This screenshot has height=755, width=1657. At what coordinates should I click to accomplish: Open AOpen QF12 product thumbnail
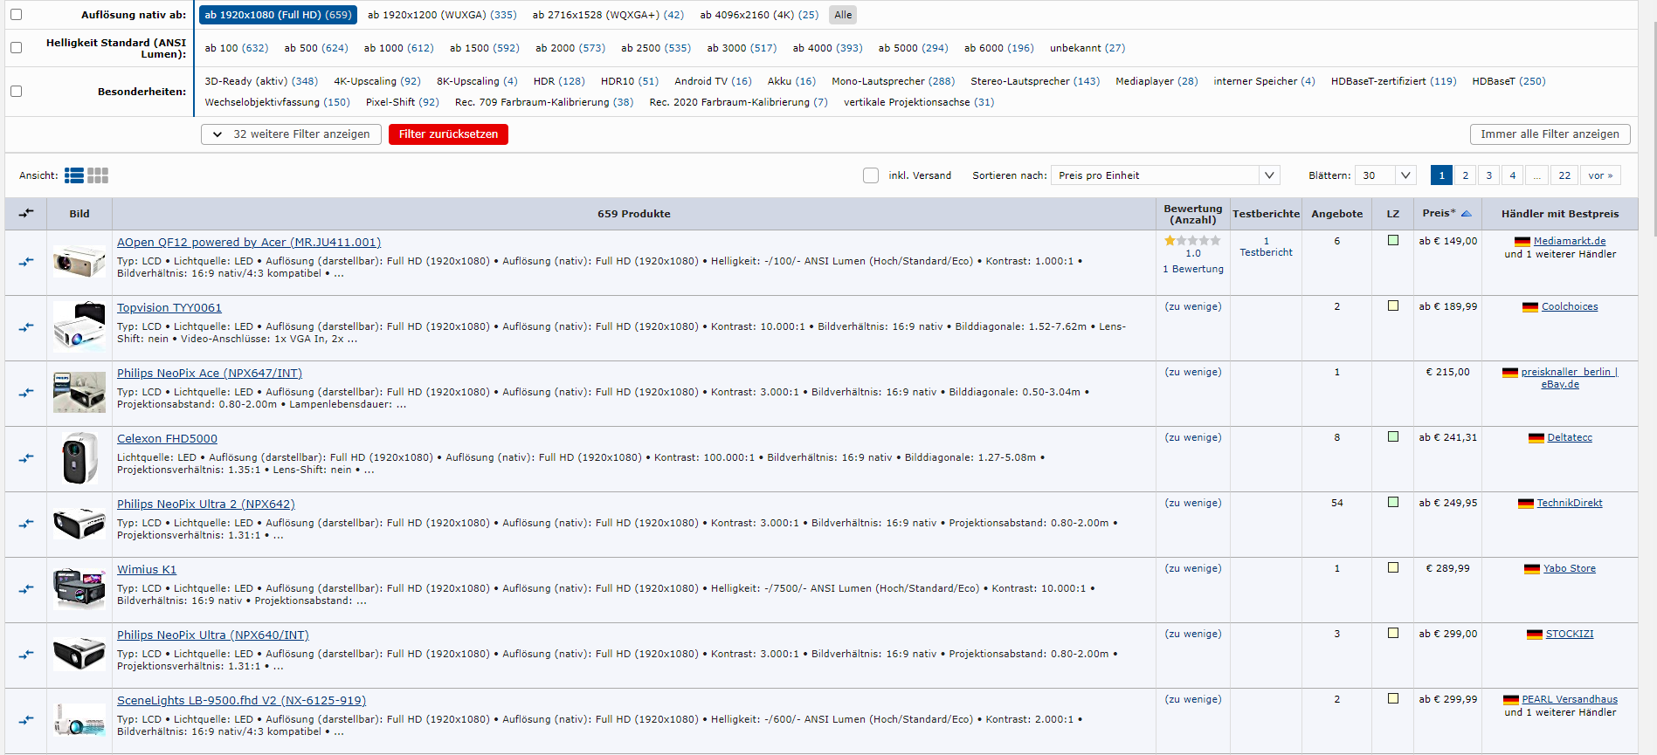point(79,262)
